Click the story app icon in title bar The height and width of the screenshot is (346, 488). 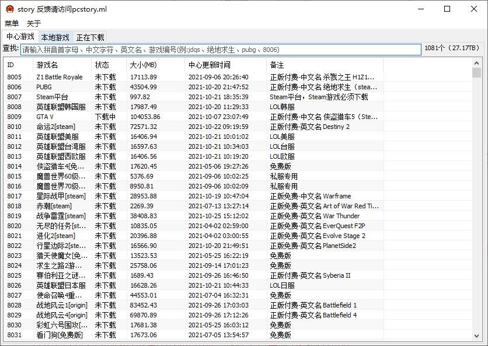[9, 9]
